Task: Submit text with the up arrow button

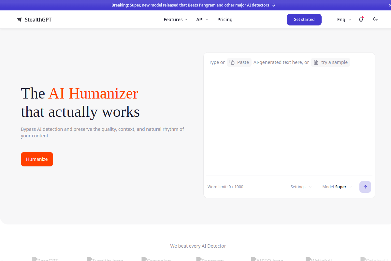Action: tap(365, 187)
